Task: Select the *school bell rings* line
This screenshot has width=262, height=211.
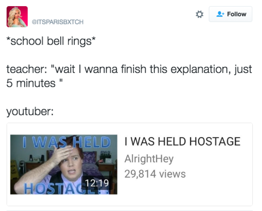Action: [x=51, y=41]
